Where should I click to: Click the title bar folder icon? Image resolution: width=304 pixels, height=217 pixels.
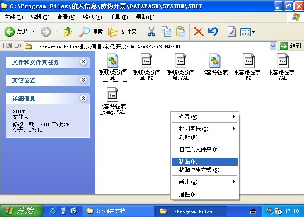(x=5, y=5)
